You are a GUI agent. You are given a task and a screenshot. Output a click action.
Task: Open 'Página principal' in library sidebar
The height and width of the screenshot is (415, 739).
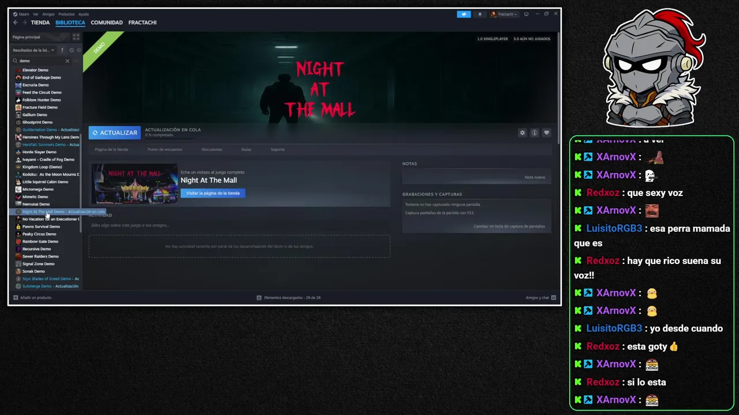27,37
